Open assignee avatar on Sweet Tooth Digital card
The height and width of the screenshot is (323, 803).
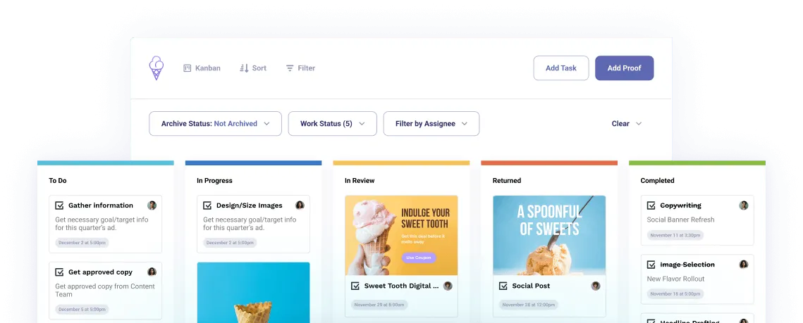tap(448, 286)
